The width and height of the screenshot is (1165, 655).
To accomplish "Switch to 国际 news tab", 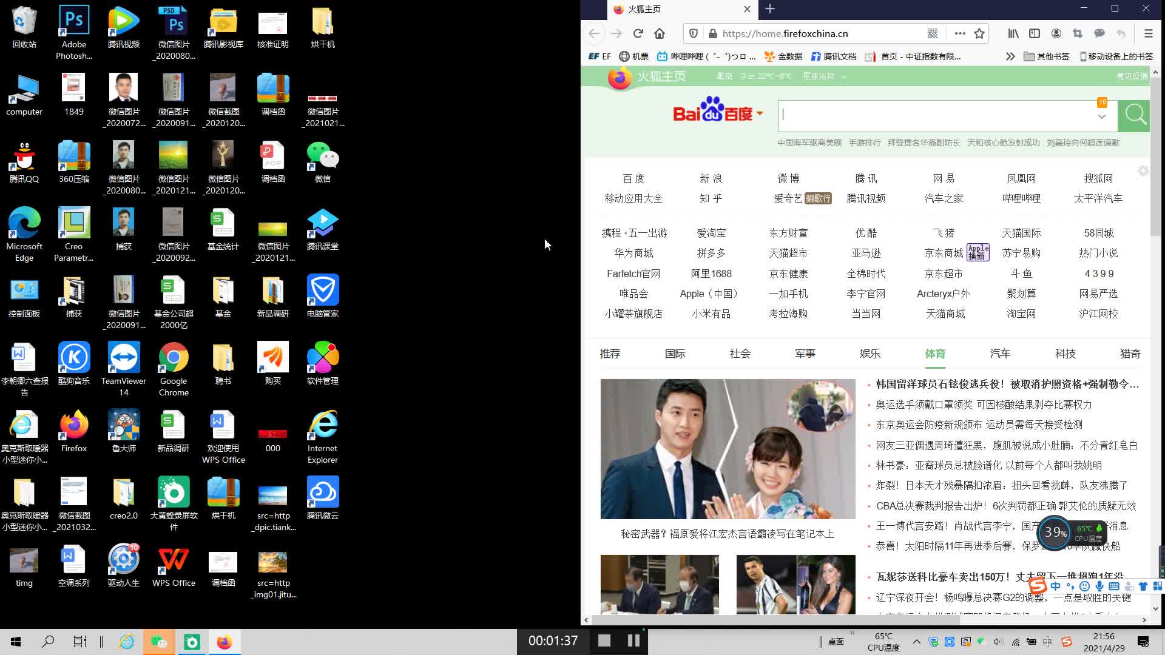I will pos(675,354).
